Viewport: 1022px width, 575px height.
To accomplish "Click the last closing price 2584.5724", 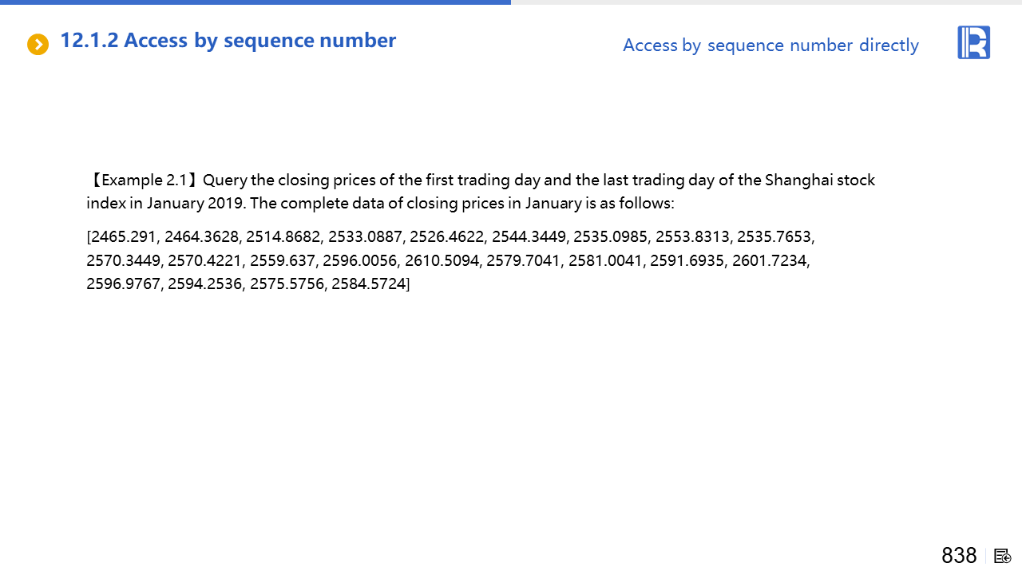I will (x=369, y=284).
